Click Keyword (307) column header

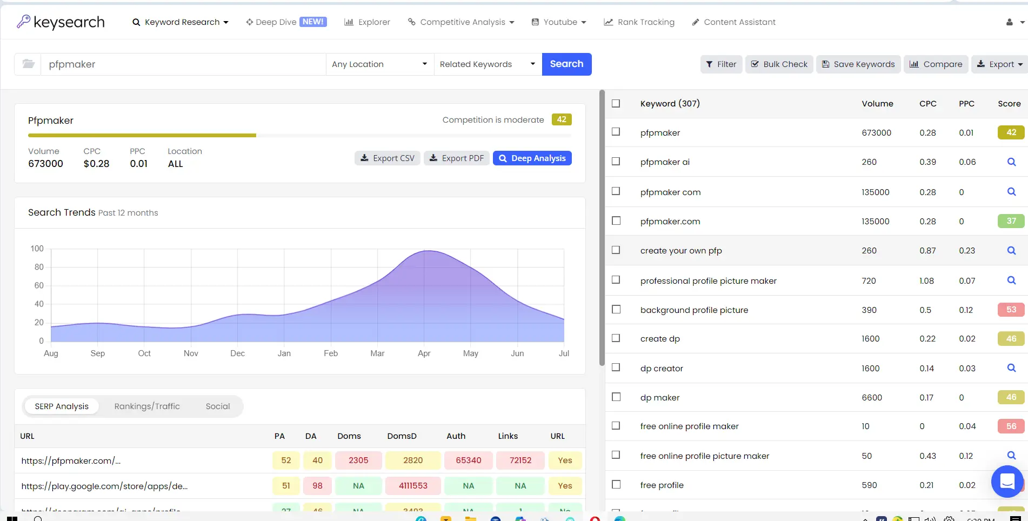click(x=670, y=104)
